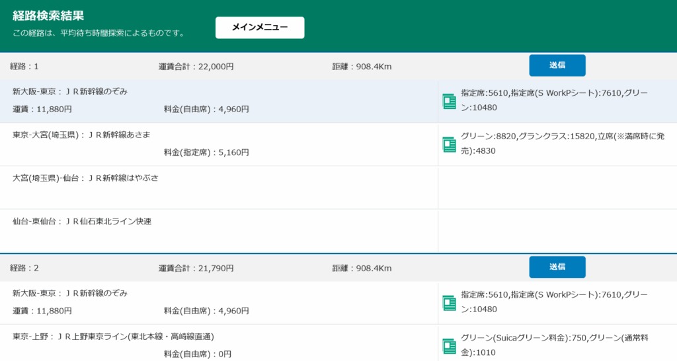The image size is (677, 361).
Task: Select 料金(自由席)：4,960円 in route 2
Action: 206,311
